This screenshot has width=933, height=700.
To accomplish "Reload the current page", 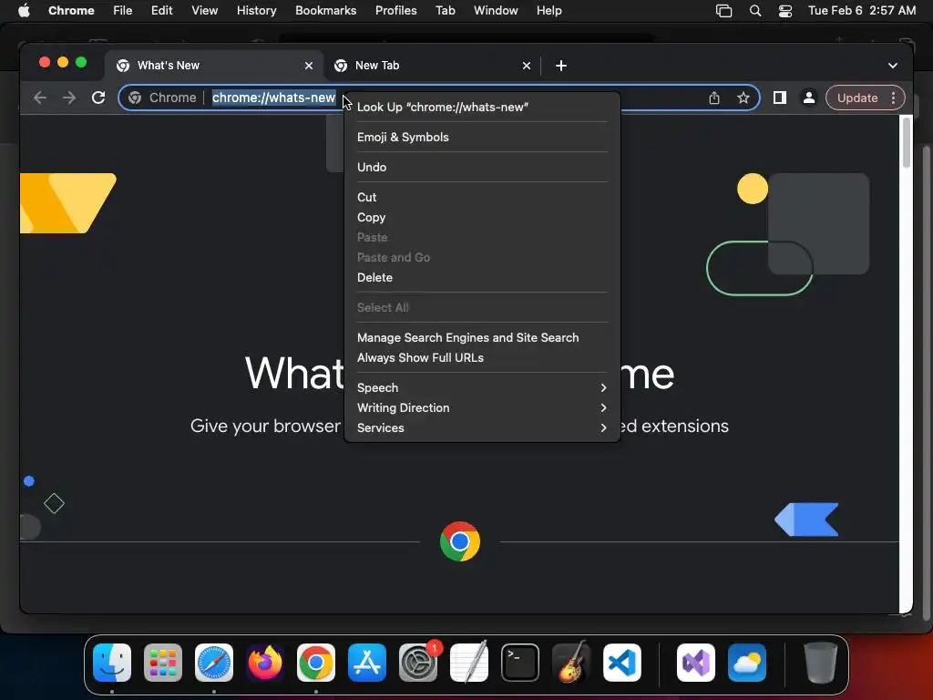I will [x=98, y=98].
